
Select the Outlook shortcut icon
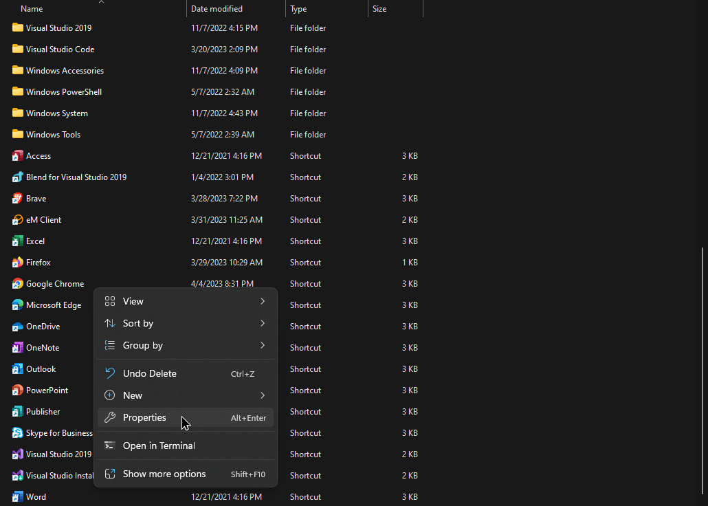pyautogui.click(x=18, y=368)
